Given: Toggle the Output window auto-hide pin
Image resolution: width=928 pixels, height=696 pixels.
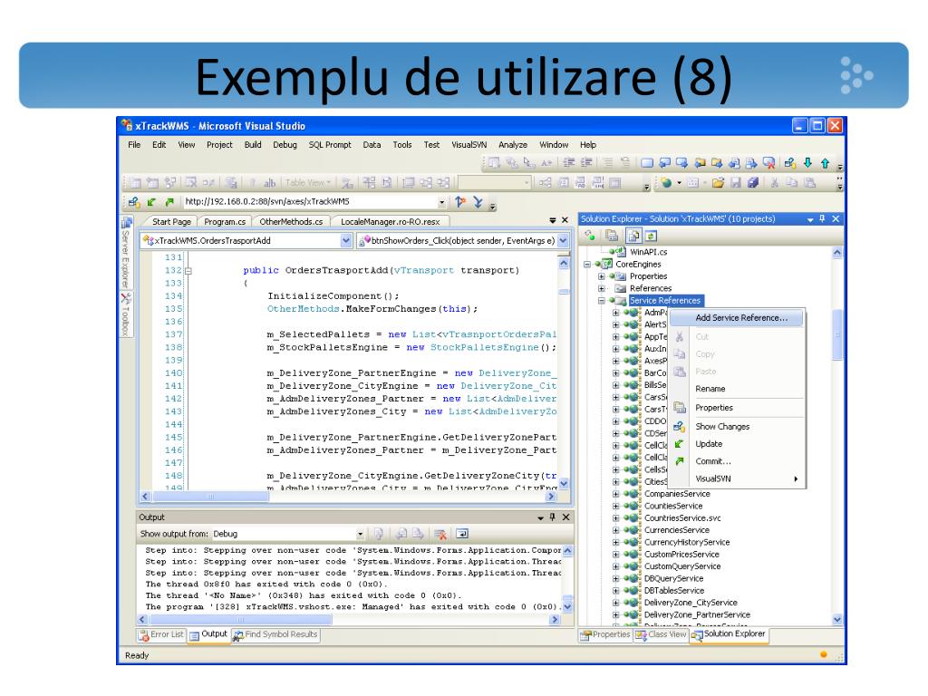Looking at the screenshot, I should click(552, 517).
